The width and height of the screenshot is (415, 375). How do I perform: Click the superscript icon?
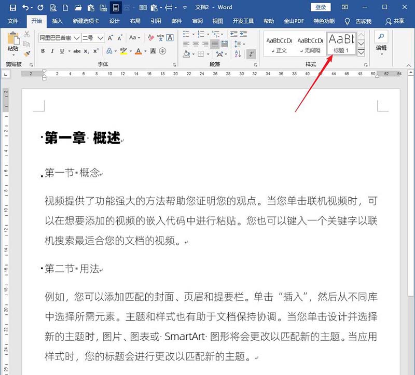point(95,50)
